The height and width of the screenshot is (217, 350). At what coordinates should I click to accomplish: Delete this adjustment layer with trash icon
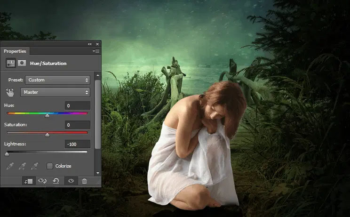point(84,181)
